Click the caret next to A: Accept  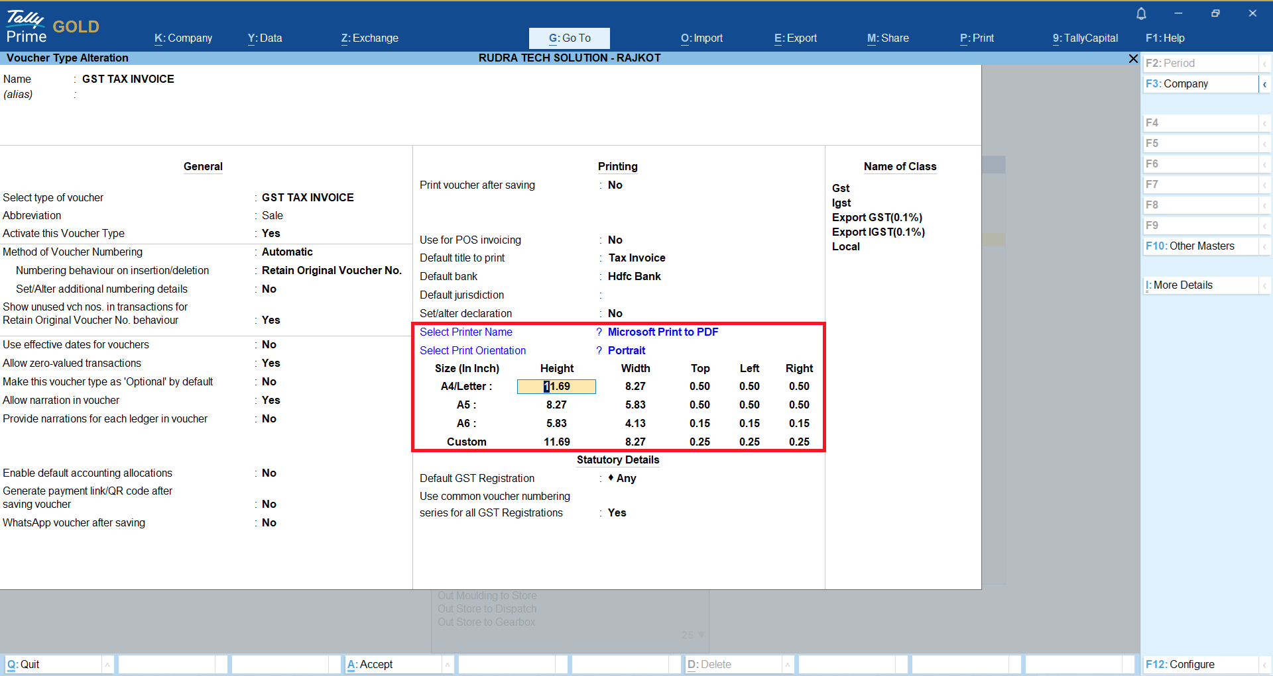click(448, 665)
